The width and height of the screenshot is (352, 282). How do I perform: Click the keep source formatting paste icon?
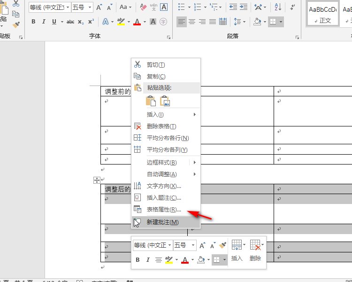tap(151, 101)
